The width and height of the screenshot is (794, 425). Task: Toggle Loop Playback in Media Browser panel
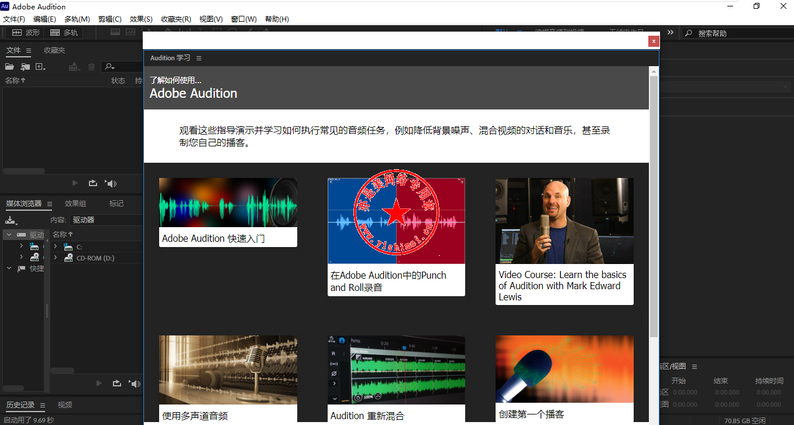(x=117, y=383)
